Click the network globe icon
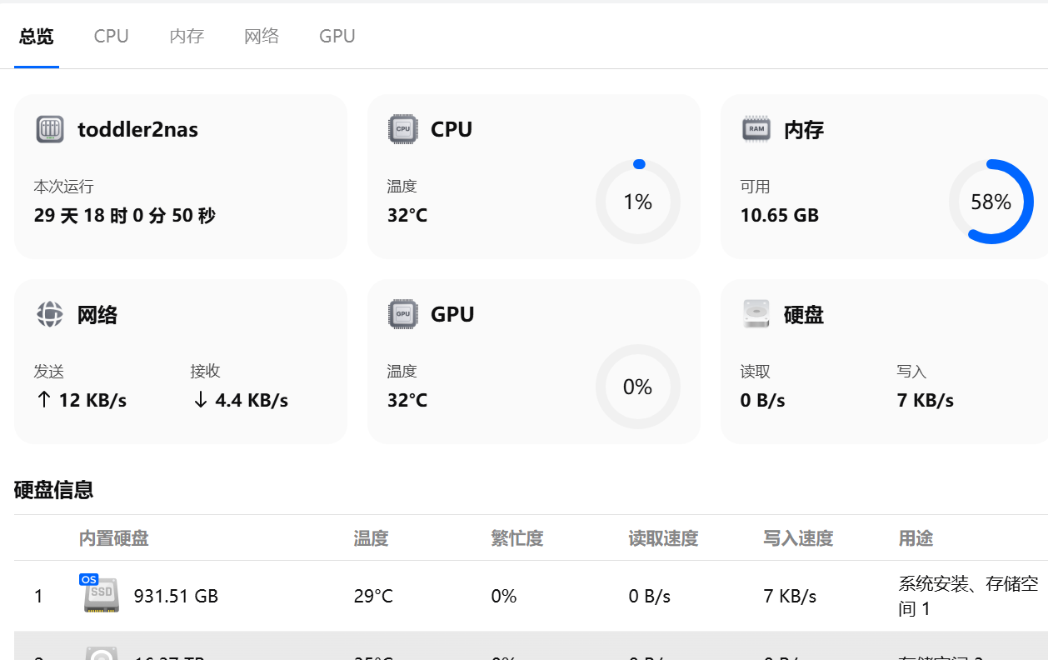1048x660 pixels. 50,314
